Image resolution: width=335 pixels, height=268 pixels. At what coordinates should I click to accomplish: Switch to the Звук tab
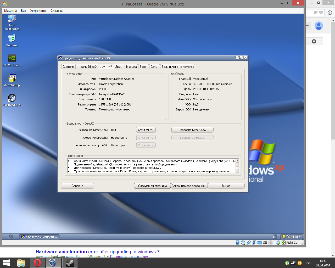point(119,67)
